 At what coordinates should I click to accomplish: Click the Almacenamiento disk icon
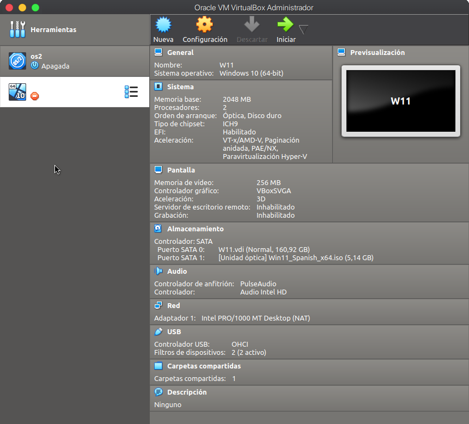click(x=158, y=229)
